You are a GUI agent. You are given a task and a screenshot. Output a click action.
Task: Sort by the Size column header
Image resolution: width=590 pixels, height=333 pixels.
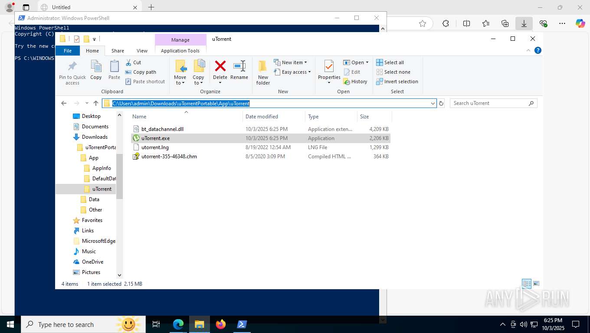coord(374,117)
